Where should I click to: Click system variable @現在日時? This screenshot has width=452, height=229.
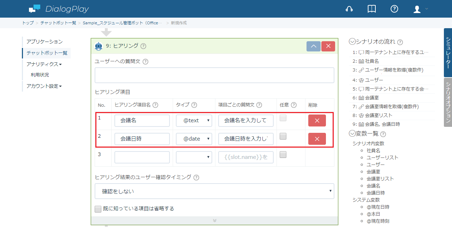click(x=378, y=207)
